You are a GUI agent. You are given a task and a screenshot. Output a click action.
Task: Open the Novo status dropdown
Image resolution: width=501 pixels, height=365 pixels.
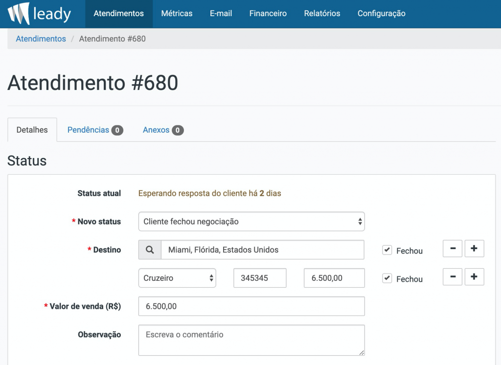[x=251, y=222]
